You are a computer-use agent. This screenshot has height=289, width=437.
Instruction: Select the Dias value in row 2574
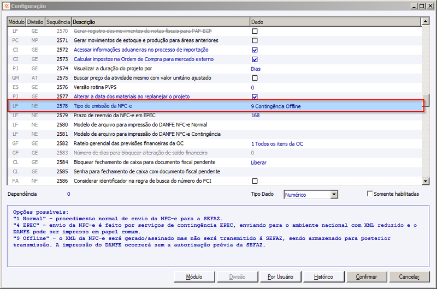[256, 69]
